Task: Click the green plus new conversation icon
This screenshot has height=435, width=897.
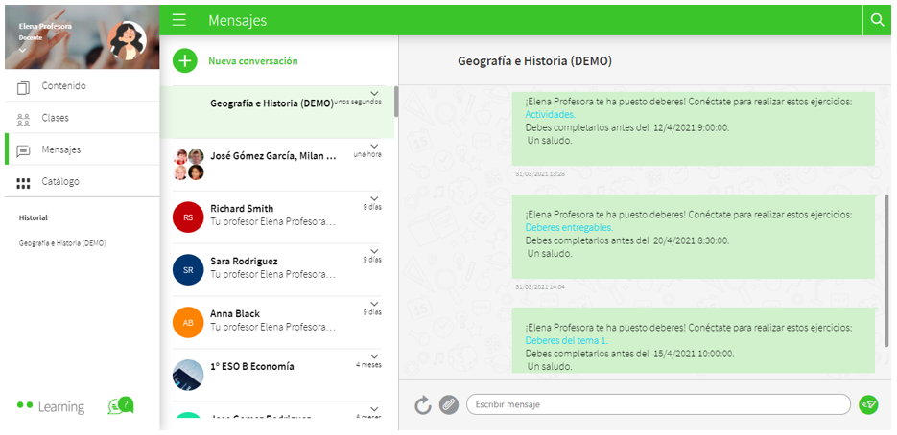Action: [184, 61]
